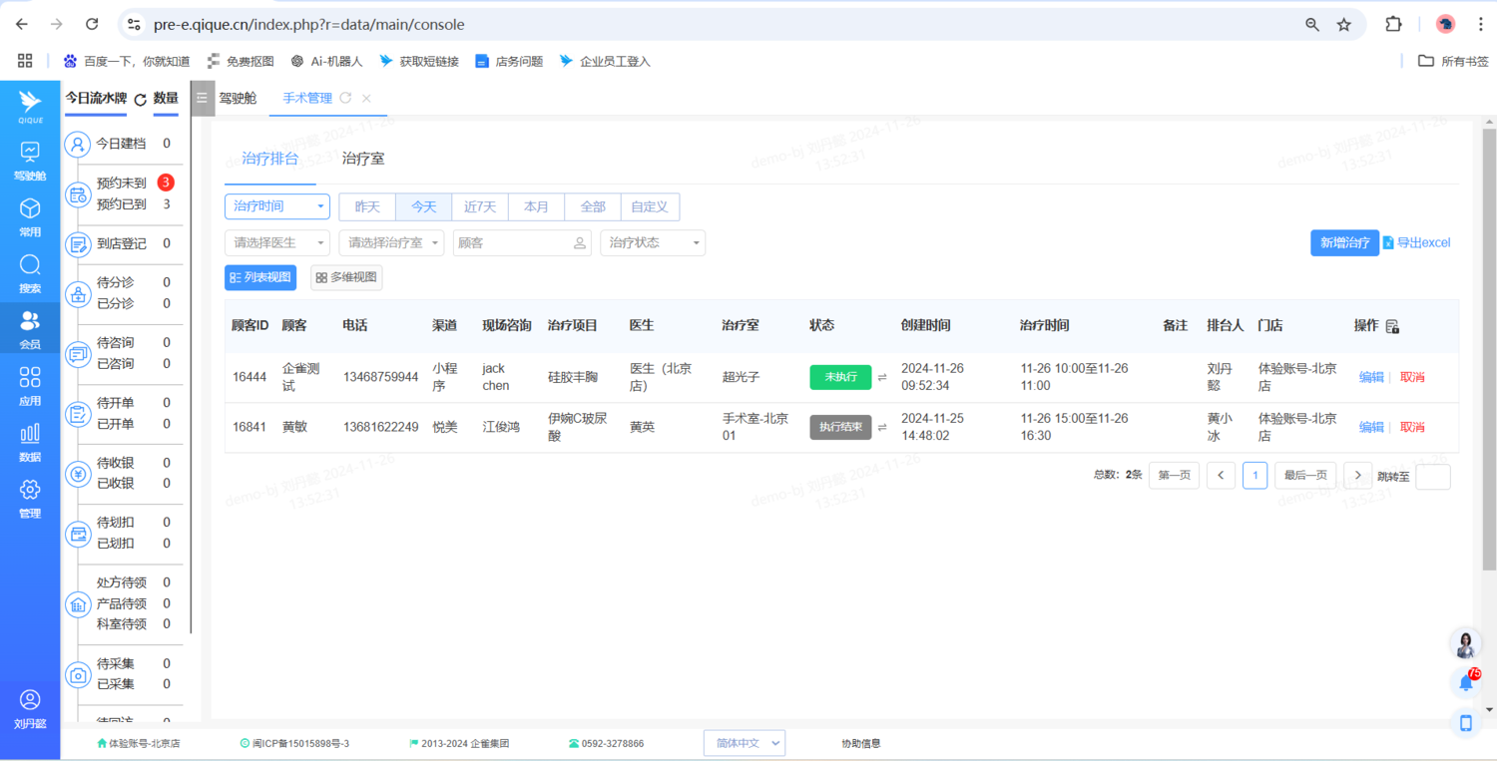Click the page vertical scrollbar
This screenshot has width=1497, height=761.
coord(1489,349)
